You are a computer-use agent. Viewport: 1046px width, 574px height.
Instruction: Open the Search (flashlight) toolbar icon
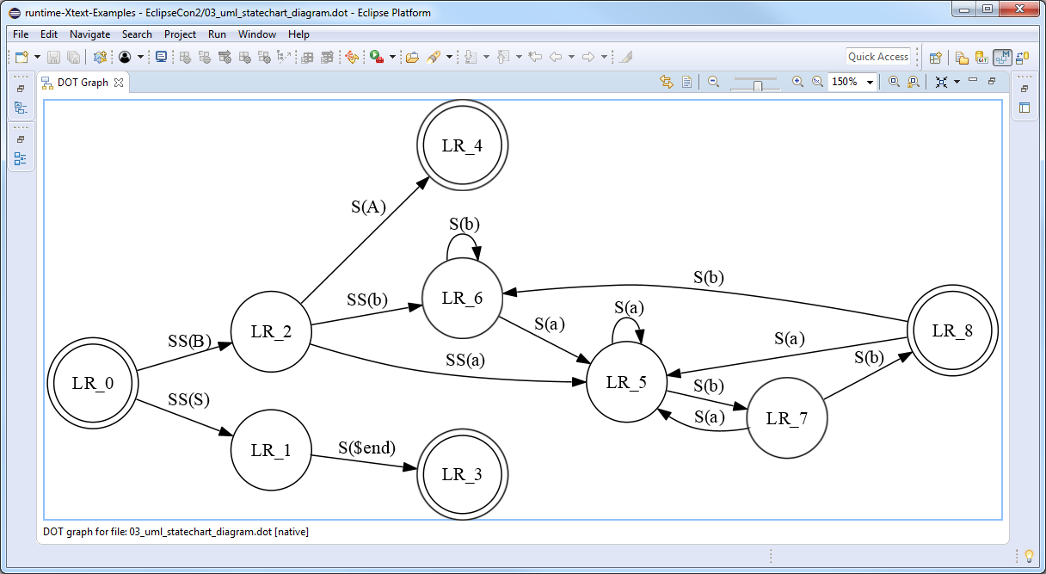pyautogui.click(x=434, y=56)
